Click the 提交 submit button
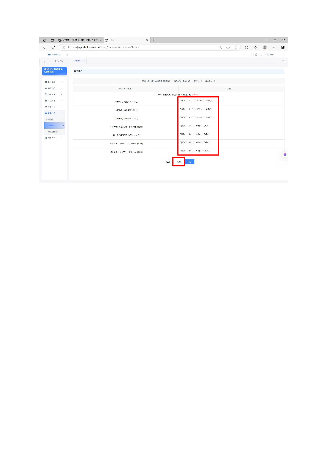The width and height of the screenshot is (327, 462). pyautogui.click(x=178, y=162)
